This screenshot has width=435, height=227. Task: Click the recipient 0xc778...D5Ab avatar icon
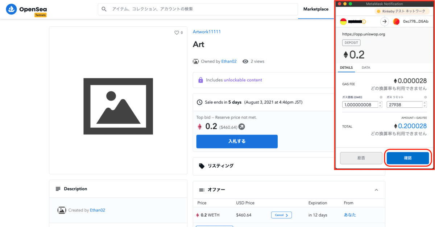click(x=396, y=22)
